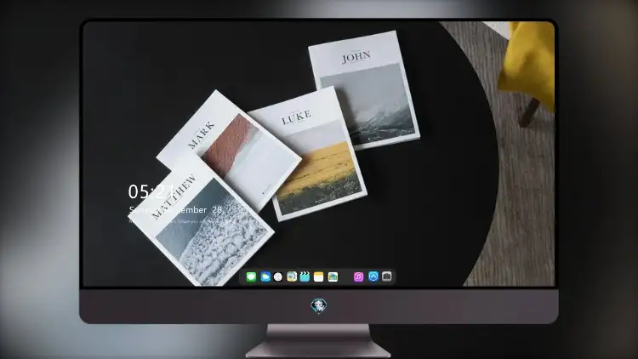Screen dimensions: 638x359
Task: Click the 05:21 clock widget
Action: coord(151,191)
